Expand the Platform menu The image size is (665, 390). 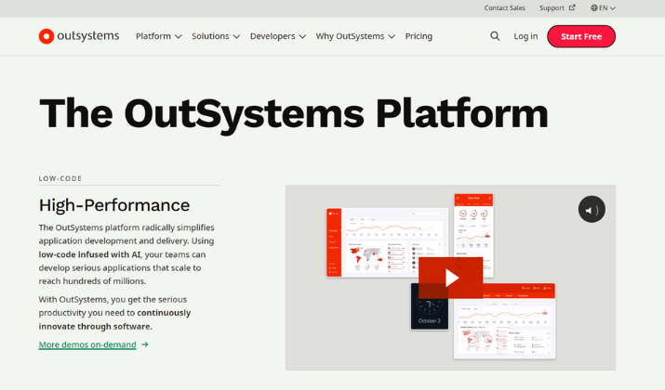(x=159, y=36)
